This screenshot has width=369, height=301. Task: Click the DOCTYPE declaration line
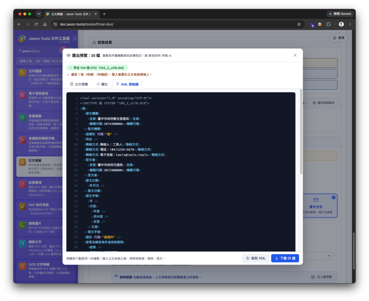(x=115, y=103)
